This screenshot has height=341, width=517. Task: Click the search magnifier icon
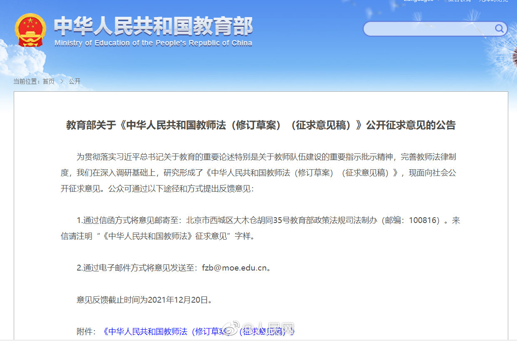(499, 28)
